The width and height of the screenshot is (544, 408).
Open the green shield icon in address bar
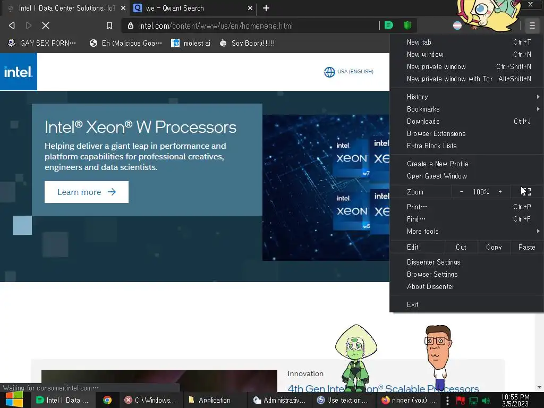click(x=407, y=25)
